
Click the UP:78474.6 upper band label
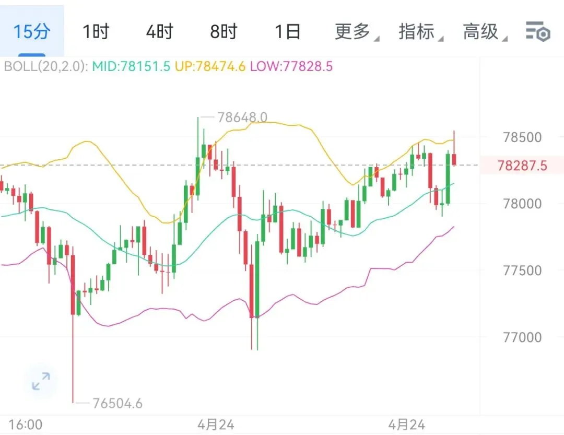(210, 66)
